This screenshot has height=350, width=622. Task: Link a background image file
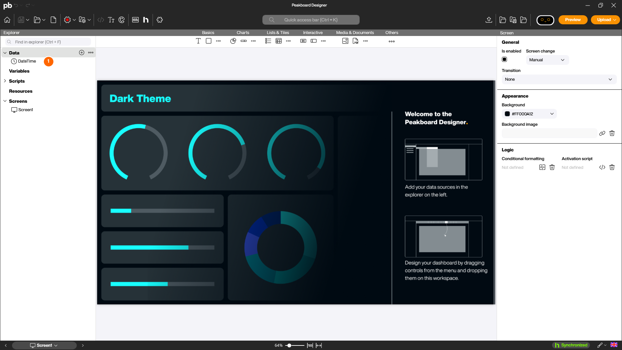pyautogui.click(x=602, y=133)
